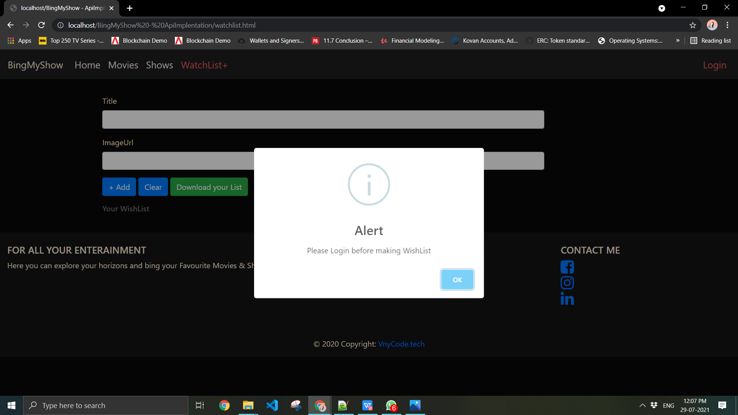This screenshot has width=738, height=415.
Task: Open the Chrome profile avatar
Action: coord(712,25)
